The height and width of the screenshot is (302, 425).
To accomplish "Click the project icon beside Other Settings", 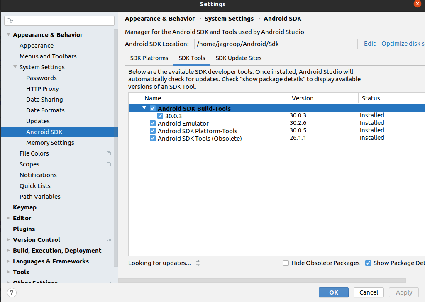I will (x=108, y=282).
